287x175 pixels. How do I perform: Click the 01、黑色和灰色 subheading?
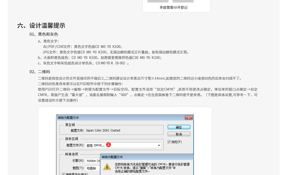(44, 34)
